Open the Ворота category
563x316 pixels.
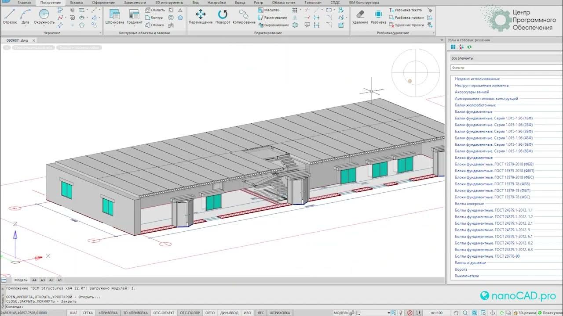(461, 269)
